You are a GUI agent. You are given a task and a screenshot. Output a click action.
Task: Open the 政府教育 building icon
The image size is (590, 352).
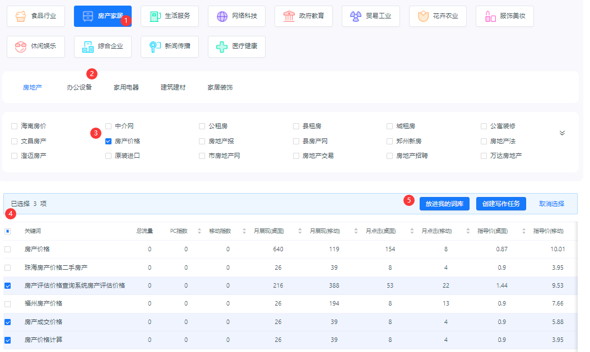tap(289, 16)
